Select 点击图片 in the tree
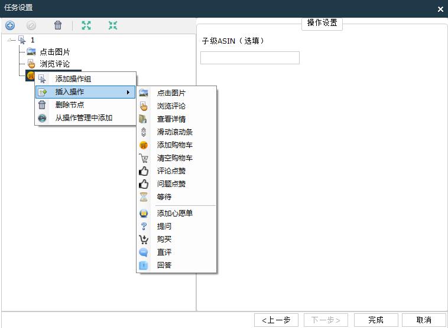 pyautogui.click(x=54, y=52)
